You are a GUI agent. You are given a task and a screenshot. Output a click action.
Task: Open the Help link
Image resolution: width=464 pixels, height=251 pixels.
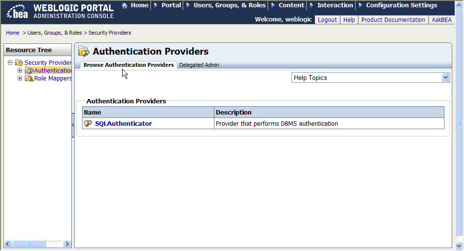point(349,20)
